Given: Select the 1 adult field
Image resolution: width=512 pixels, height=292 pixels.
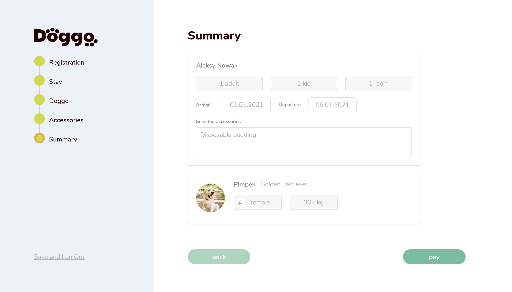Looking at the screenshot, I should pos(229,84).
